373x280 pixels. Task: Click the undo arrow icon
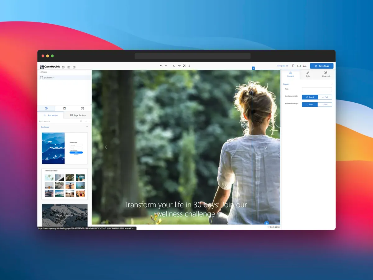161,66
